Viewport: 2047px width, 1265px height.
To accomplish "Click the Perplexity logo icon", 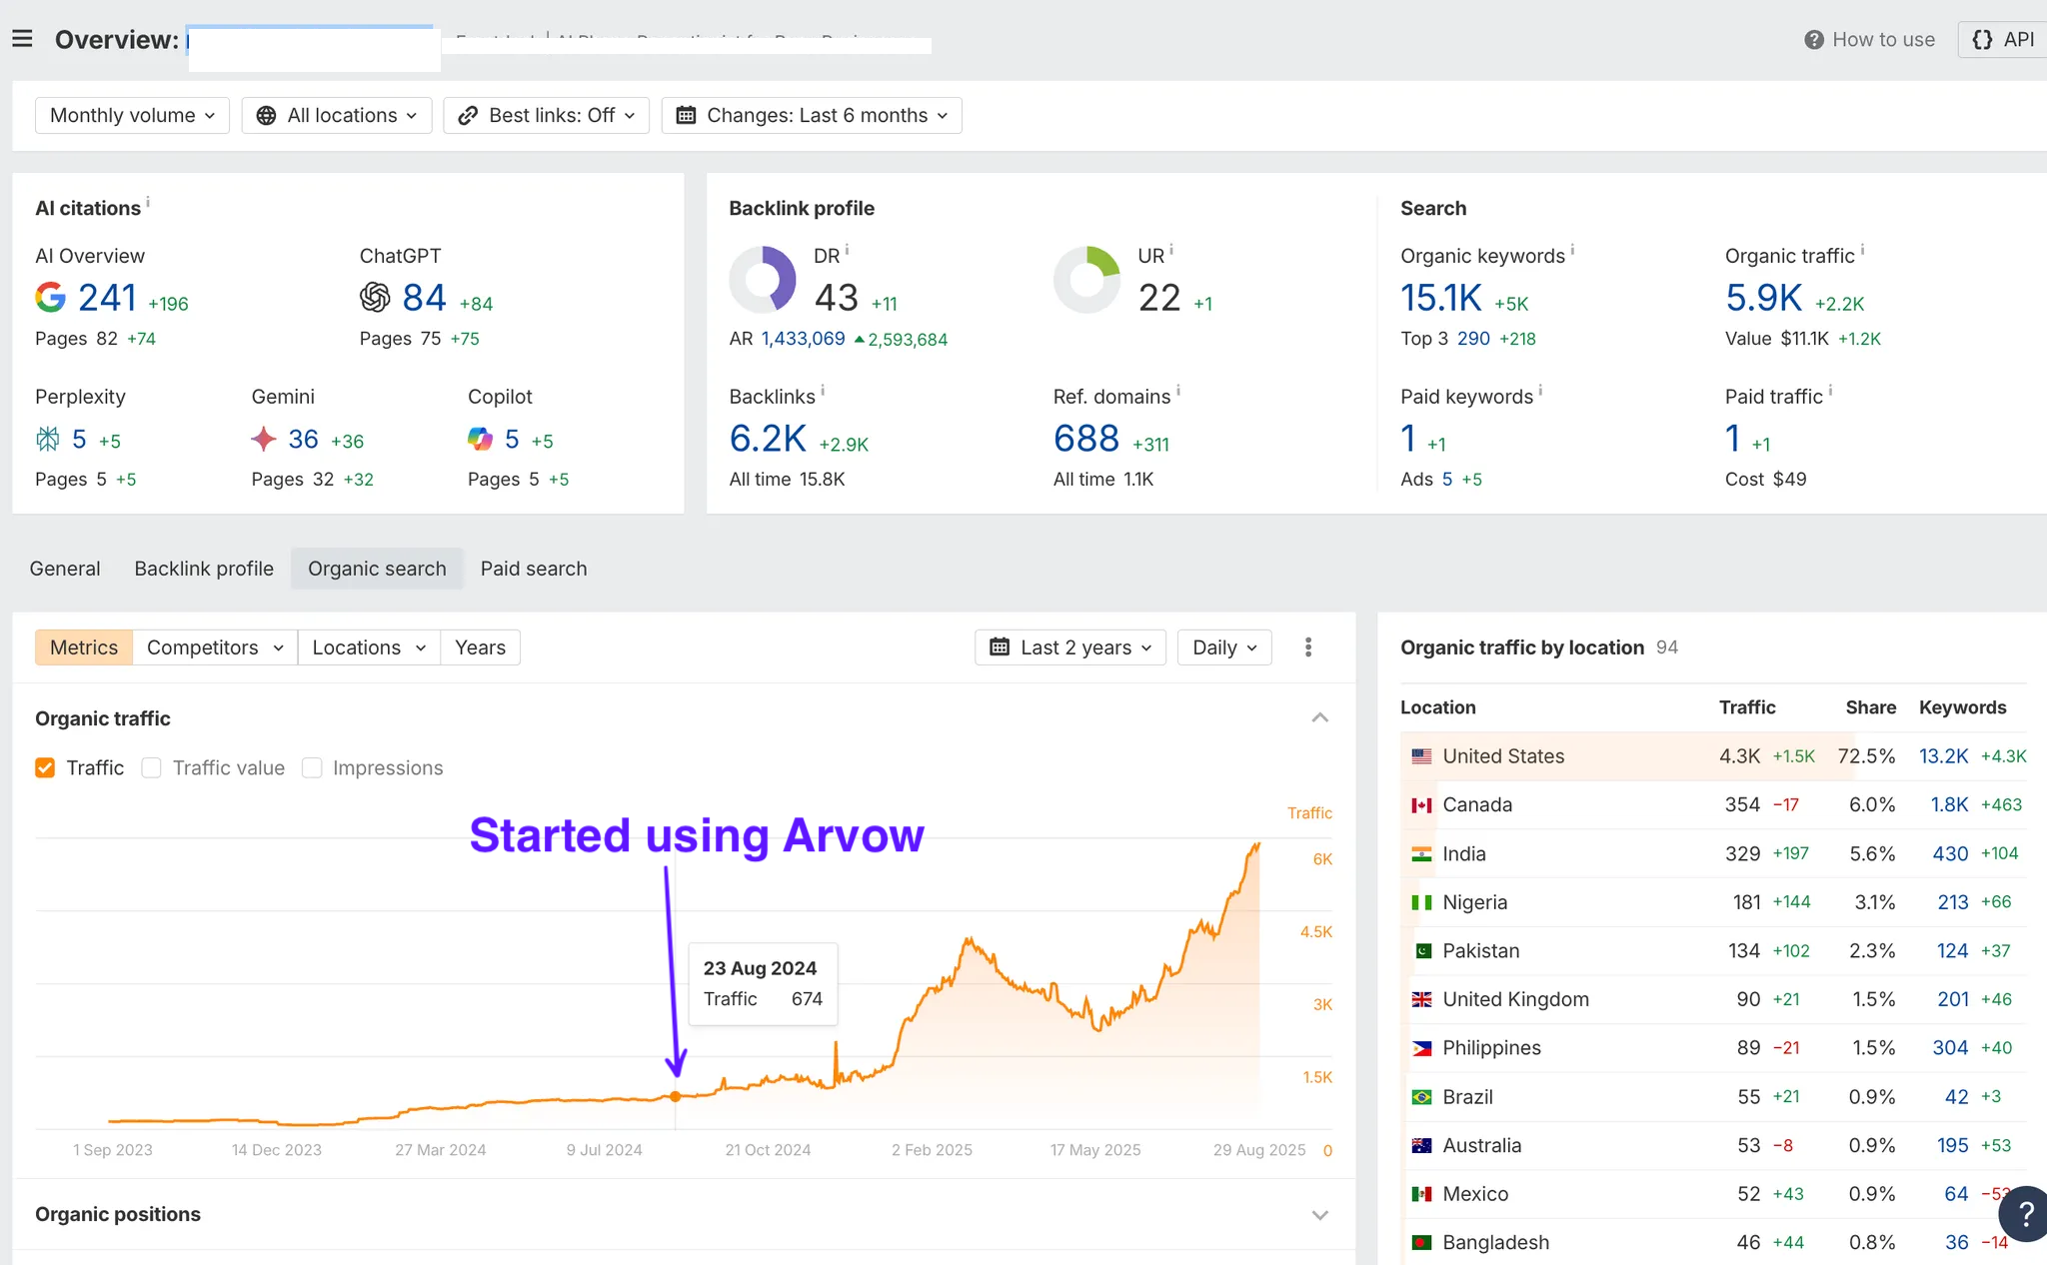I will (x=48, y=439).
